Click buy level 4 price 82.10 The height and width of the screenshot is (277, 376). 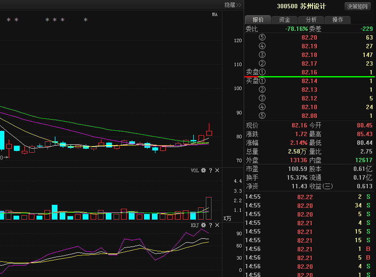pos(309,107)
